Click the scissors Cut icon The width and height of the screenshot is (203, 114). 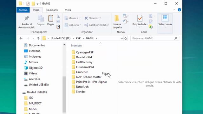(58, 16)
